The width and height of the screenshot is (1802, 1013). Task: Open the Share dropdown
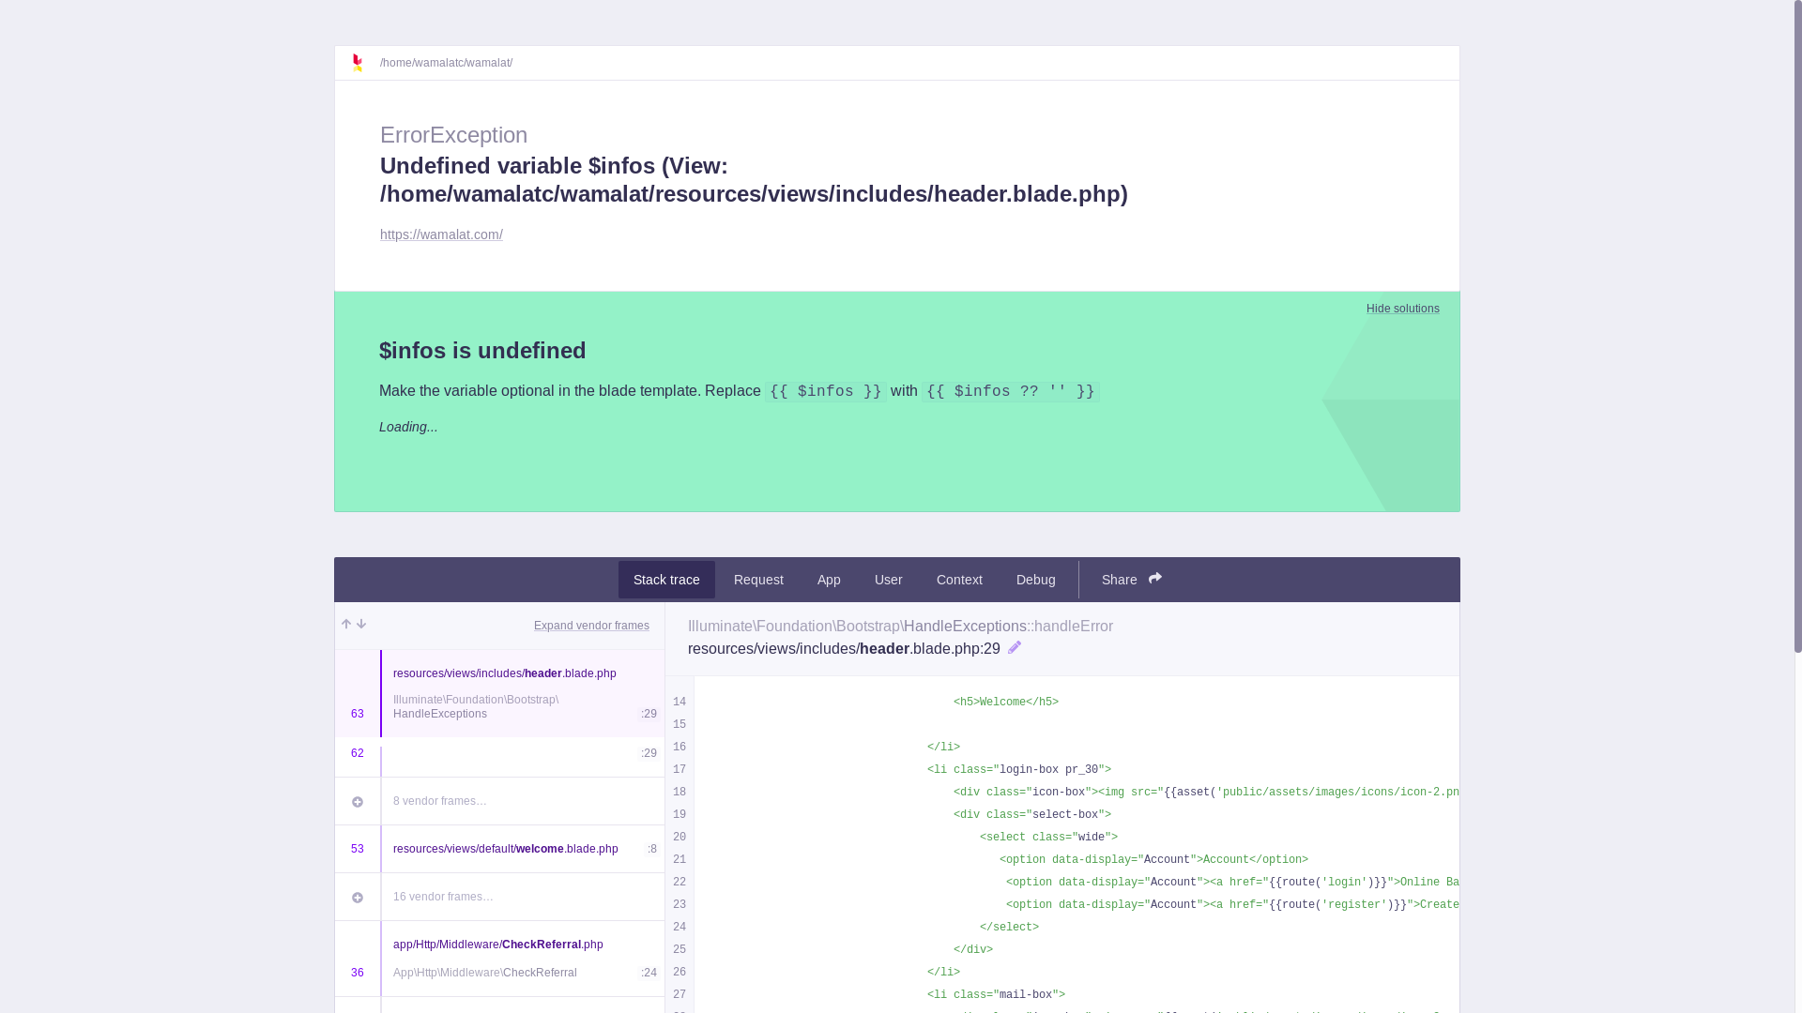[1132, 580]
